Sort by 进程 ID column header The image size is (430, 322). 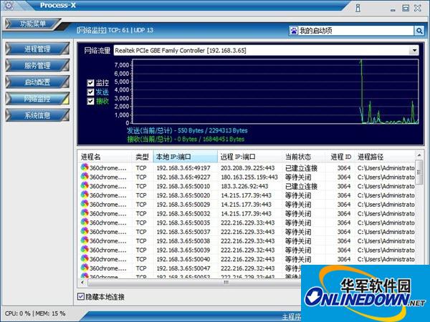pyautogui.click(x=340, y=157)
